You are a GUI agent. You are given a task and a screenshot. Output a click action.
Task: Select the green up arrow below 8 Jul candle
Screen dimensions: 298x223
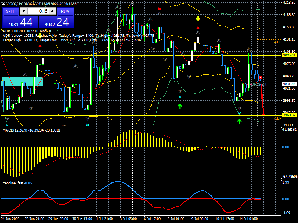point(180,106)
